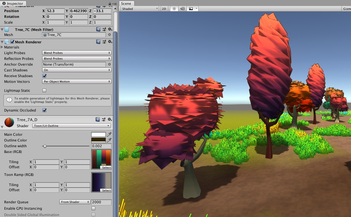Screen dimensions: 351x217
Task: Click the Scale X field
Action: [55, 22]
